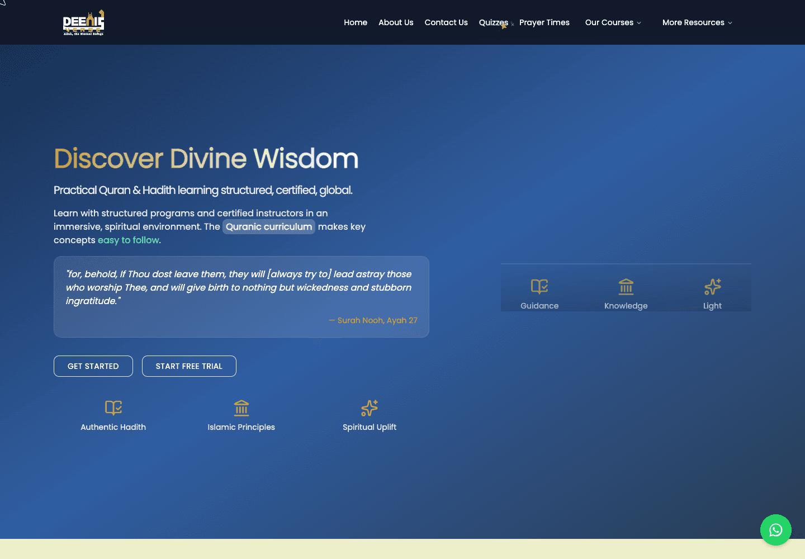Click the Authentic Hadith book icon
The height and width of the screenshot is (559, 805).
[113, 408]
